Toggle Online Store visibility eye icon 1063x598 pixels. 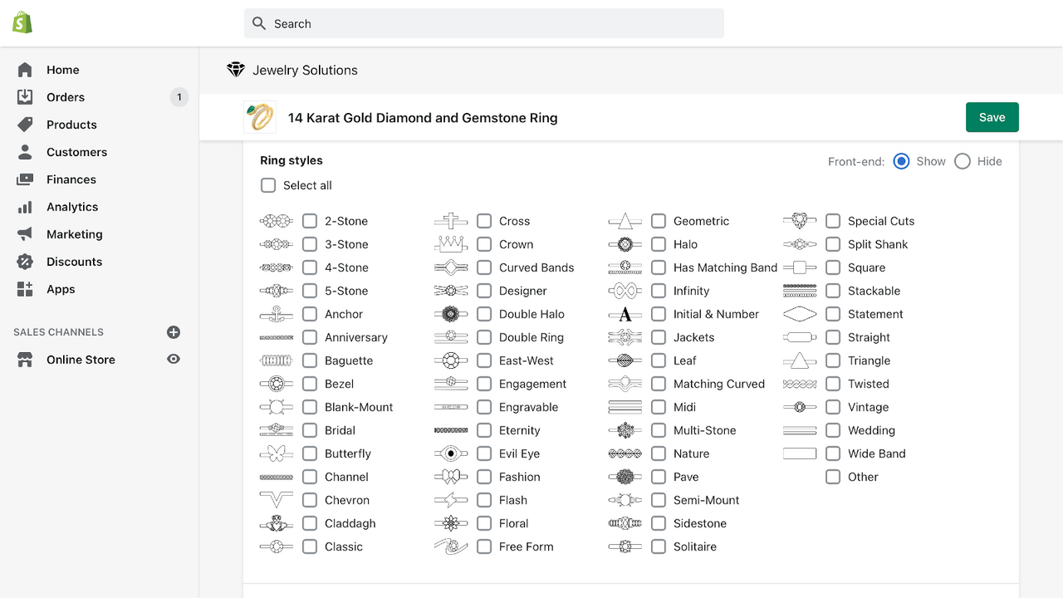point(173,359)
